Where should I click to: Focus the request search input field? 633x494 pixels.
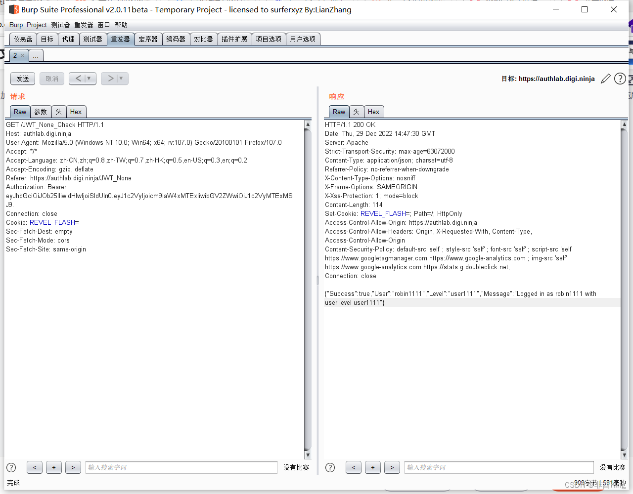181,467
